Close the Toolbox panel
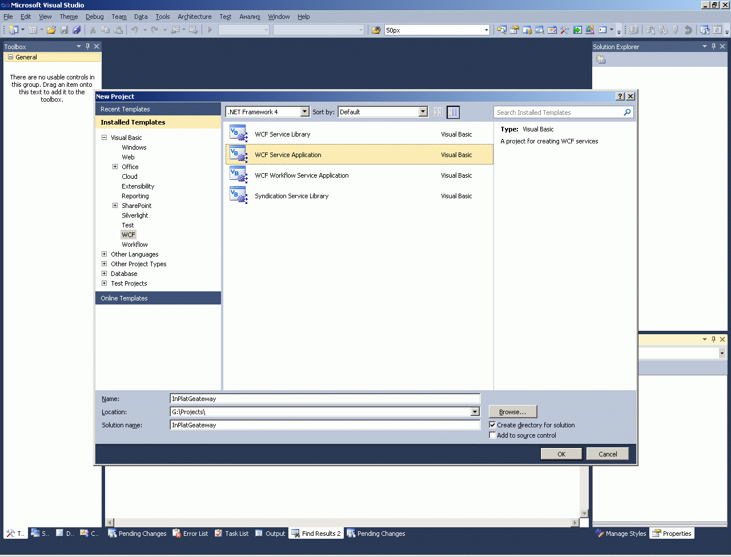The width and height of the screenshot is (731, 557). click(97, 46)
